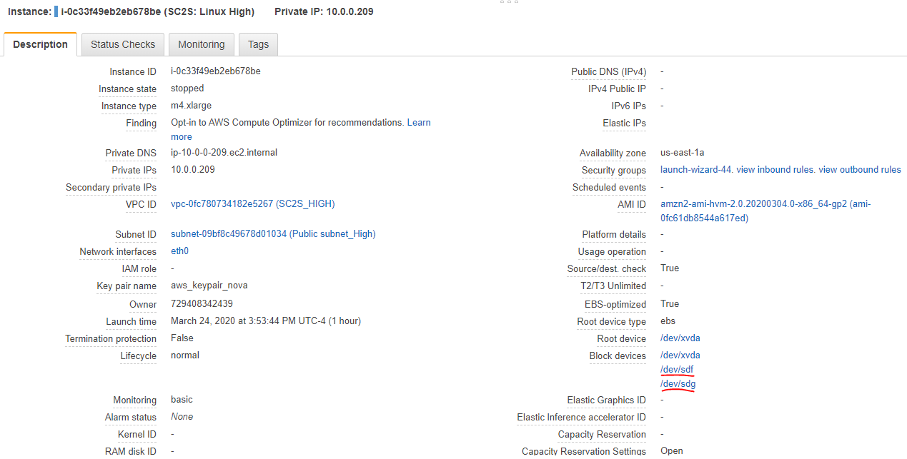Click view inbound rules link

point(775,170)
